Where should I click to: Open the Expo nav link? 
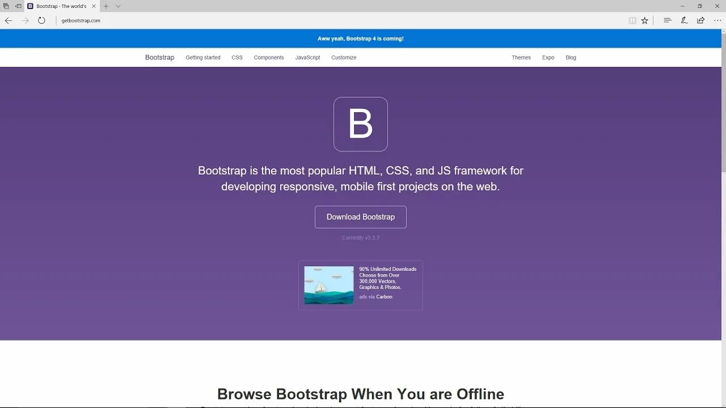coord(548,57)
